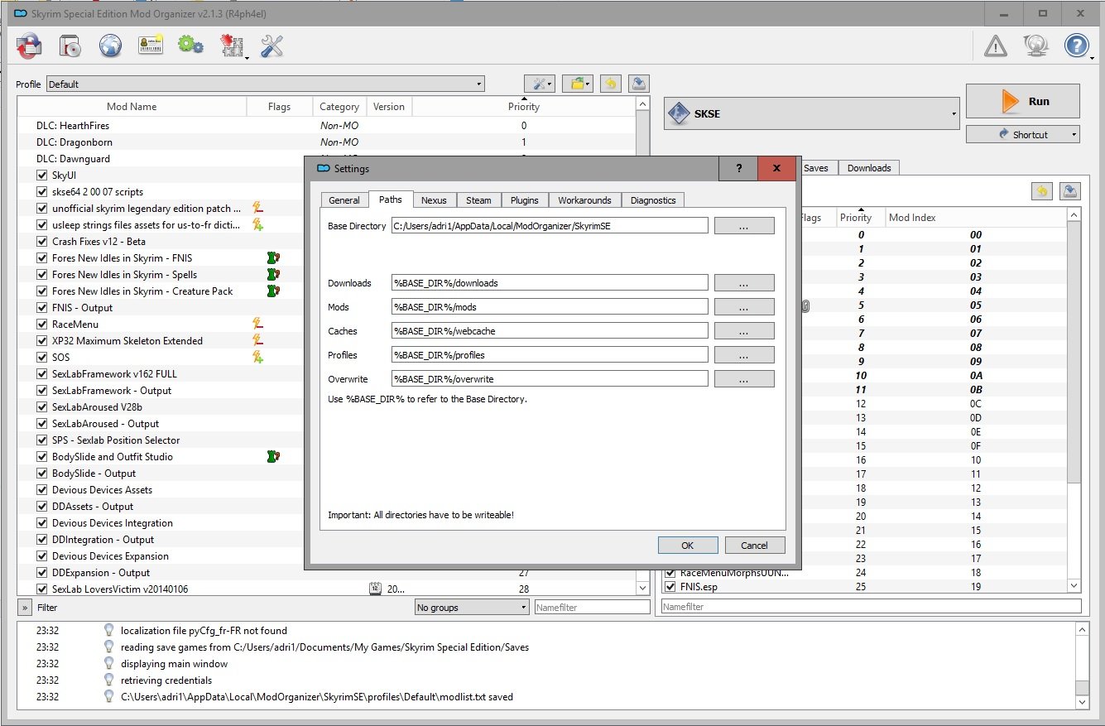The height and width of the screenshot is (726, 1105).
Task: Switch to the Plugins settings tab
Action: pyautogui.click(x=525, y=200)
